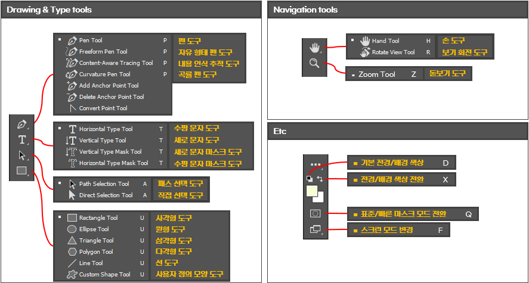Click the Custom Shape Tool blob icon

[72, 275]
